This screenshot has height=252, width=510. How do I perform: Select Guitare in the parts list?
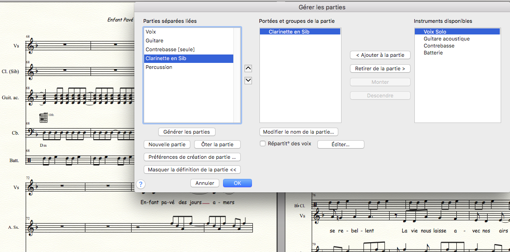154,41
